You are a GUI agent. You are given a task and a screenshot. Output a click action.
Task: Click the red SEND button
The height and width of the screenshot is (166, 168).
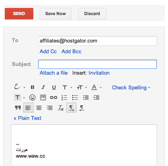coord(19,14)
